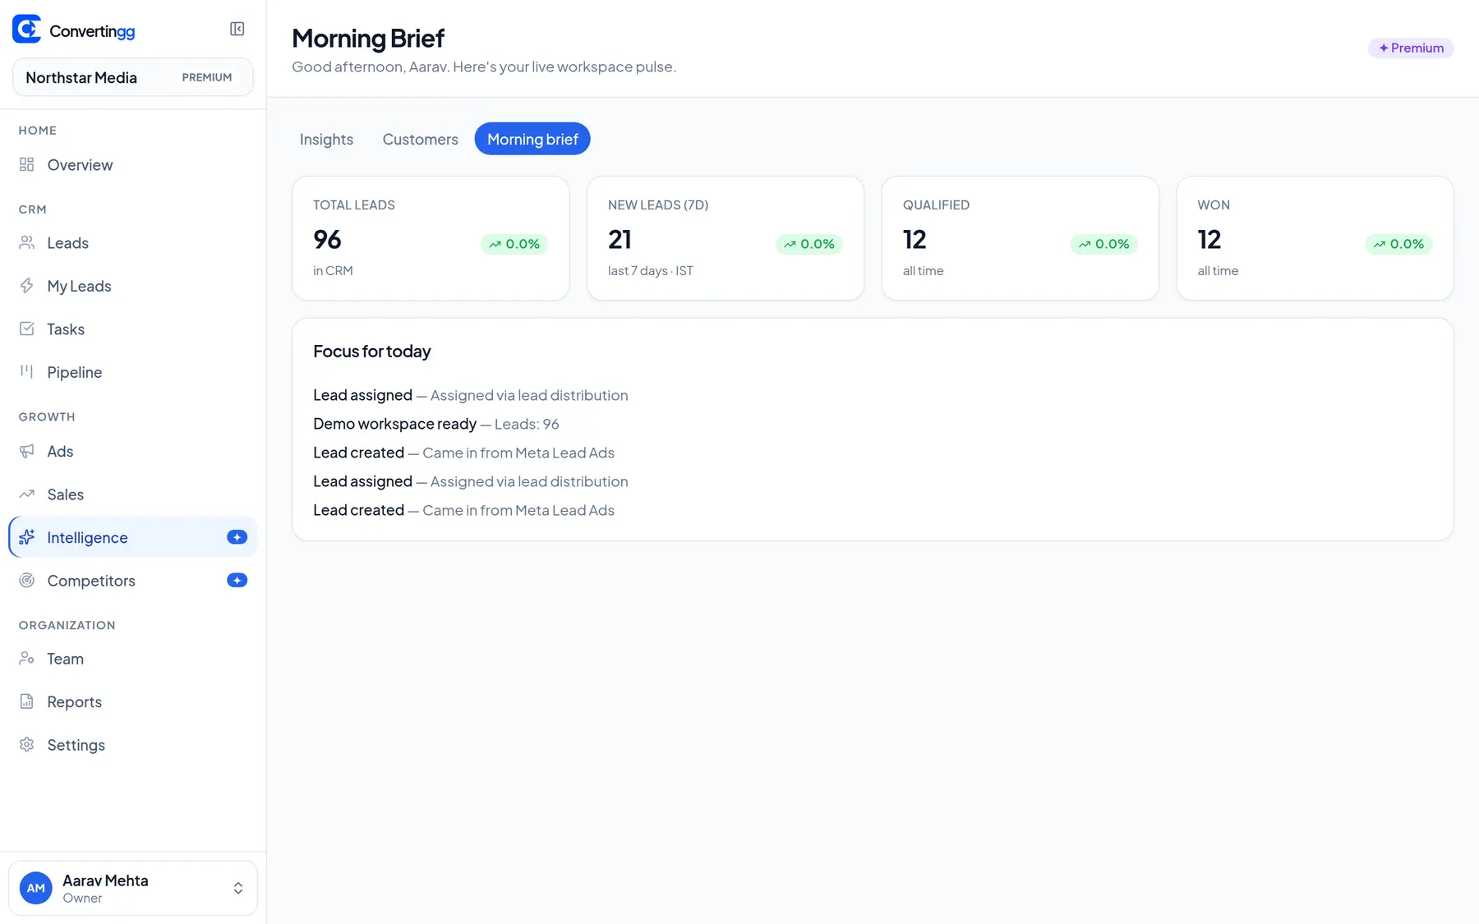The height and width of the screenshot is (924, 1479).
Task: Click the Qualified 0.0% trend badge
Action: coord(1103,244)
